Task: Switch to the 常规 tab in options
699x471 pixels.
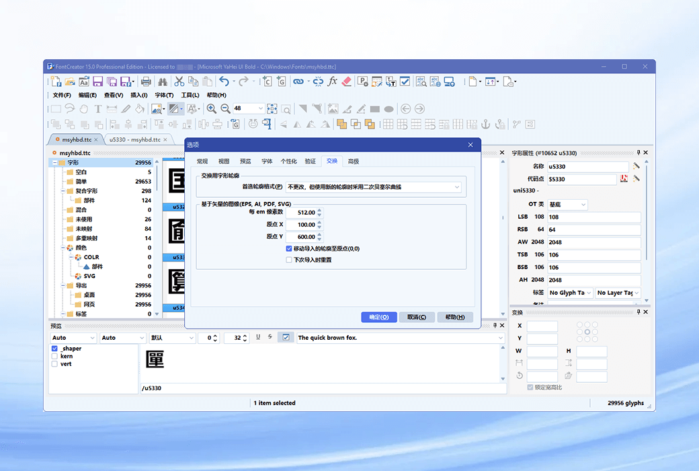Action: pyautogui.click(x=202, y=161)
